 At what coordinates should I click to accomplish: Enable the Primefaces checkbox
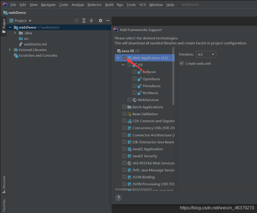tap(135, 86)
